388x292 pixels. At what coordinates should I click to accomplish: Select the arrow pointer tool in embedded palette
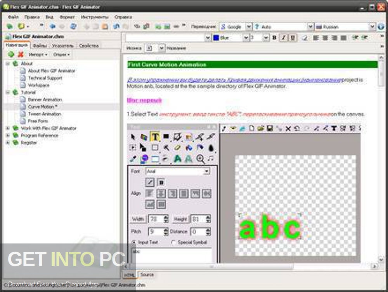(x=133, y=137)
